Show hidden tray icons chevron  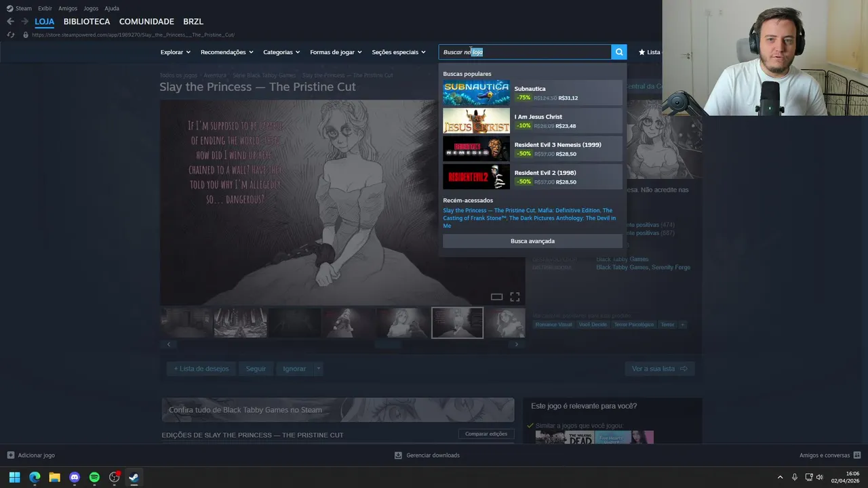780,477
